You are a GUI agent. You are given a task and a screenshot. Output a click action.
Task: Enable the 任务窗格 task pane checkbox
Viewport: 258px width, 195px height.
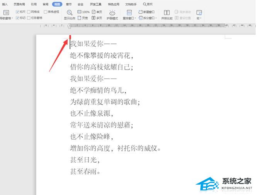coord(29,18)
